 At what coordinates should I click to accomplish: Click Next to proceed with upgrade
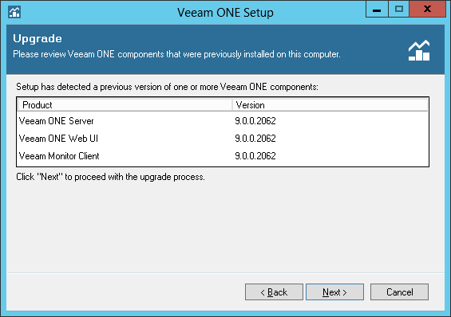coord(334,292)
